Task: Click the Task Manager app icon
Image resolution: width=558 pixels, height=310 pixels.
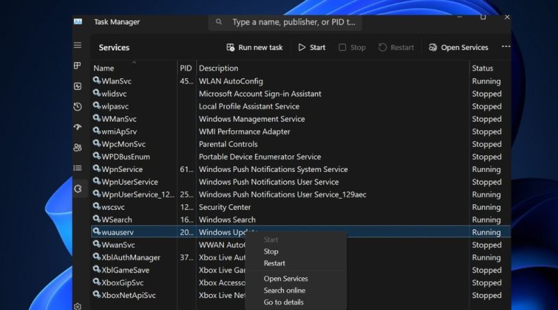Action: coord(78,22)
